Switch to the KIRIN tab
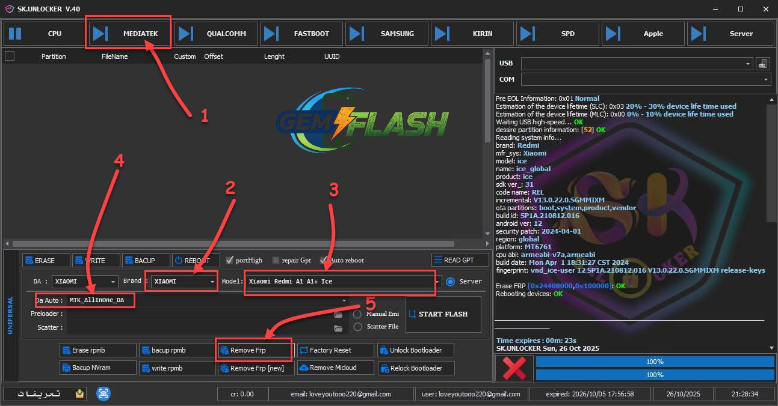778x406 pixels. tap(472, 34)
